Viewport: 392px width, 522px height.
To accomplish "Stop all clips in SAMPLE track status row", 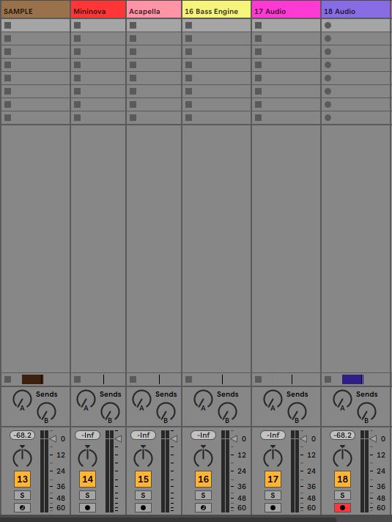I will (7, 379).
